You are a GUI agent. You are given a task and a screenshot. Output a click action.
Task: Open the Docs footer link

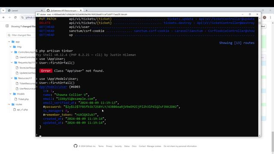coord(134,146)
